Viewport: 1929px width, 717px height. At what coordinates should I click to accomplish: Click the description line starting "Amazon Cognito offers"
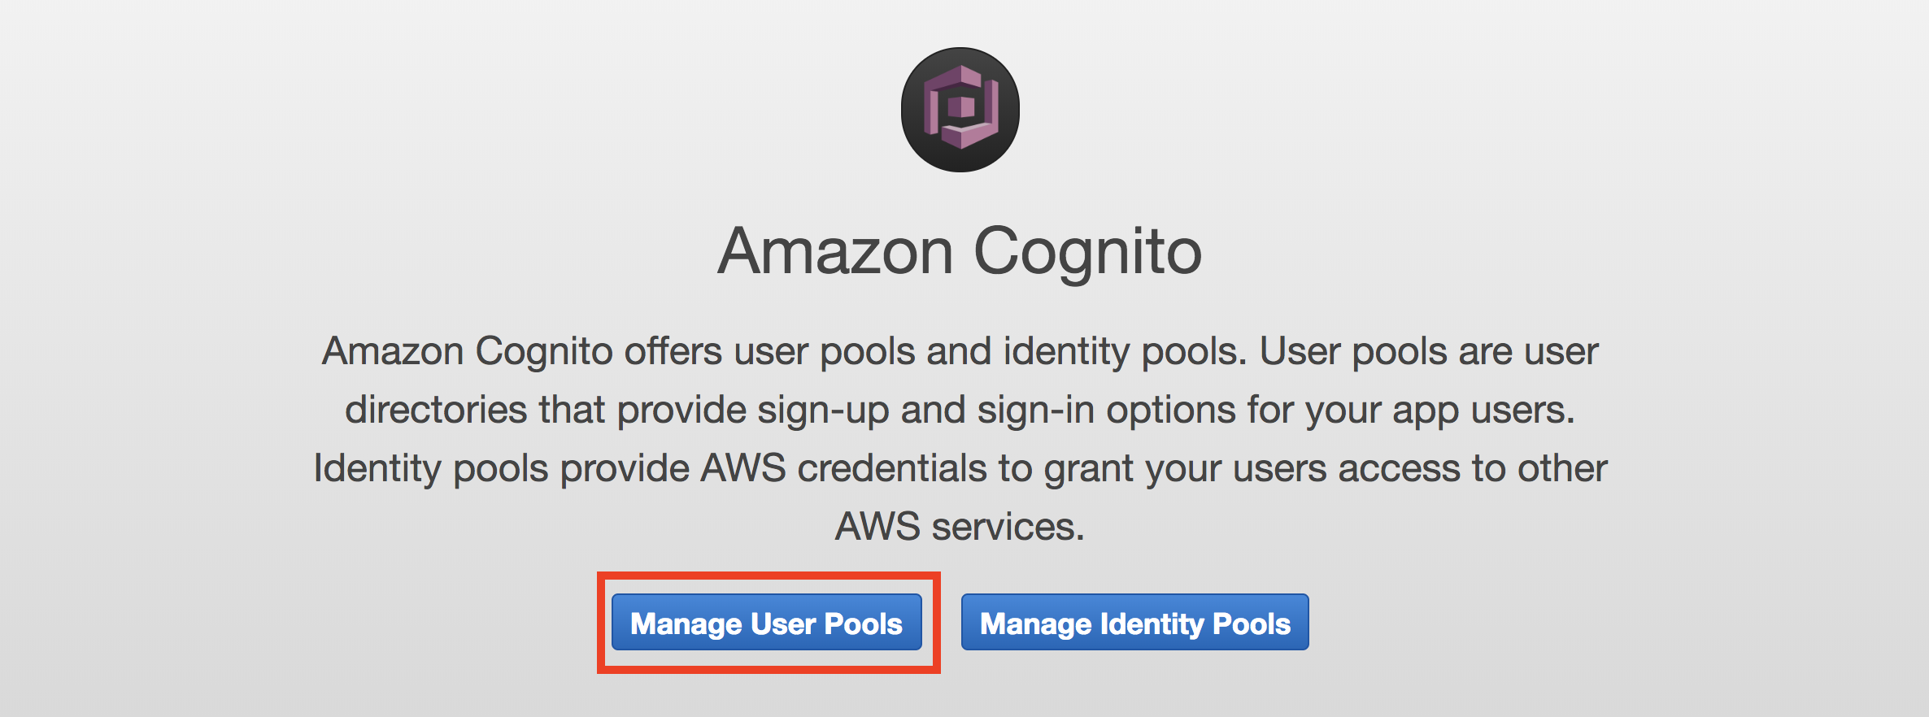coord(960,352)
